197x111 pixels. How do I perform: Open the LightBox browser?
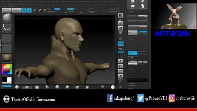(x=17, y=10)
